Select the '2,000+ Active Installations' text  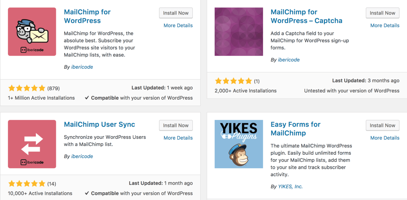click(x=246, y=91)
